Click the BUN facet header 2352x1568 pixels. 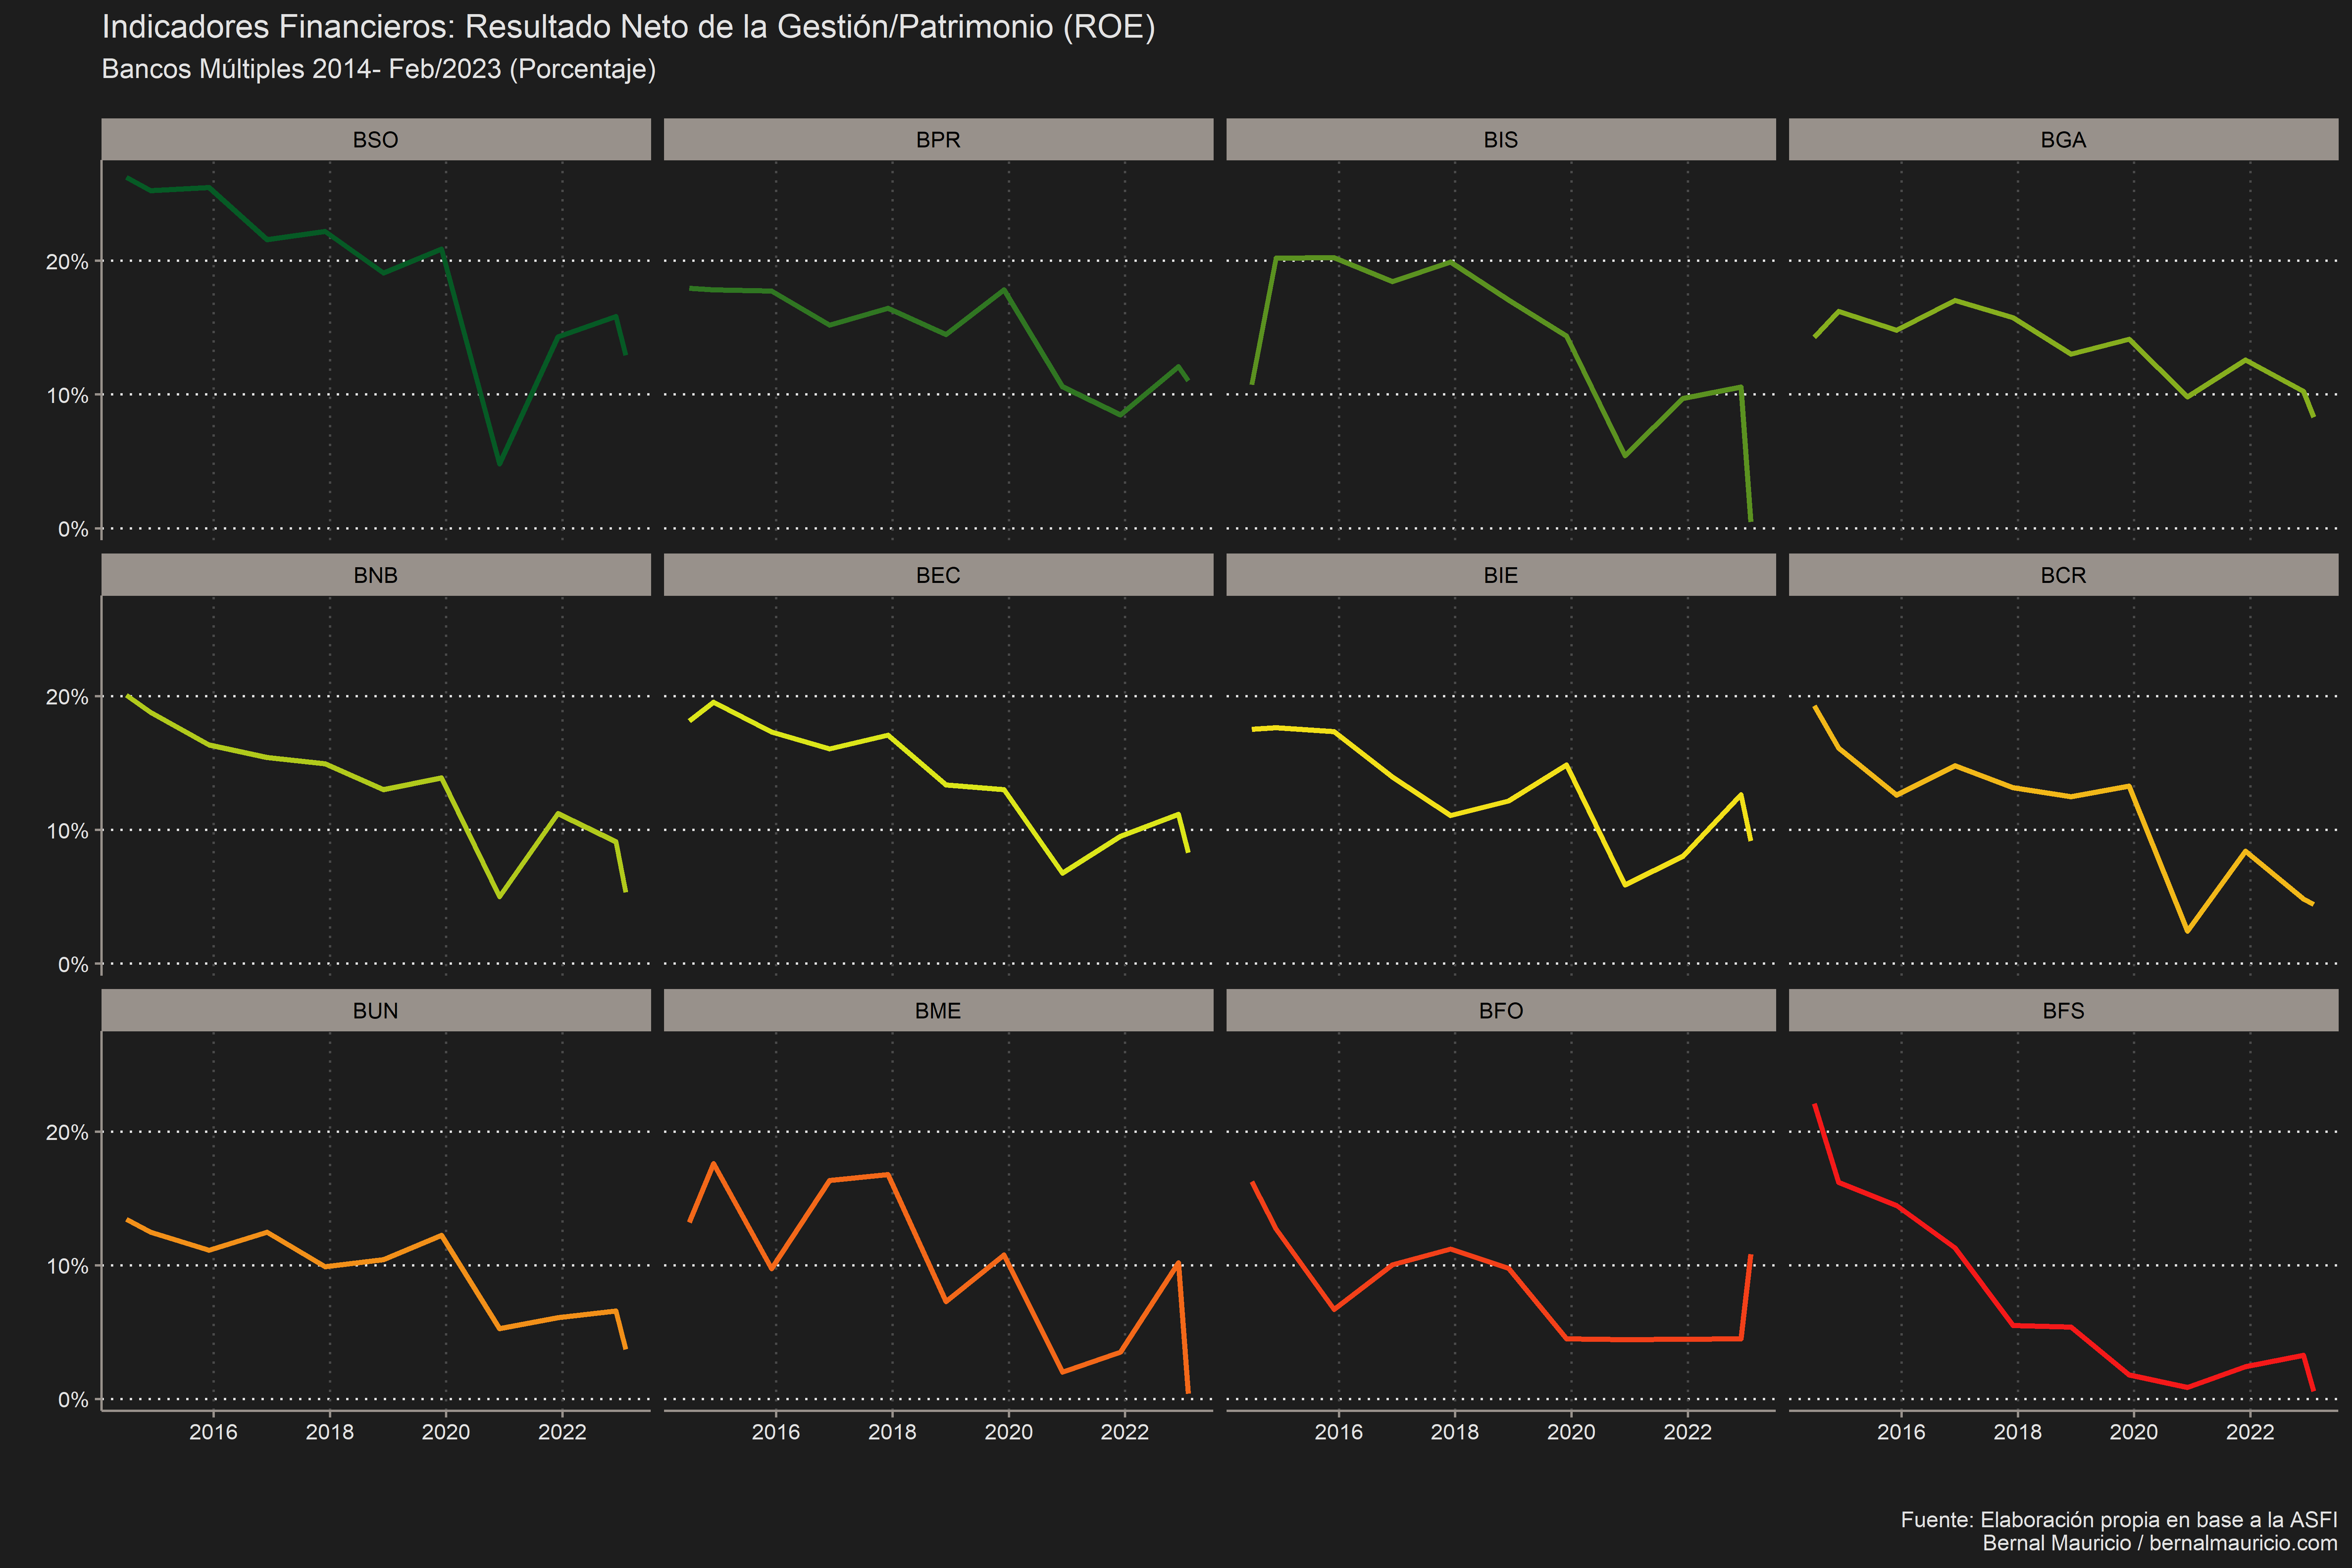tap(376, 1010)
